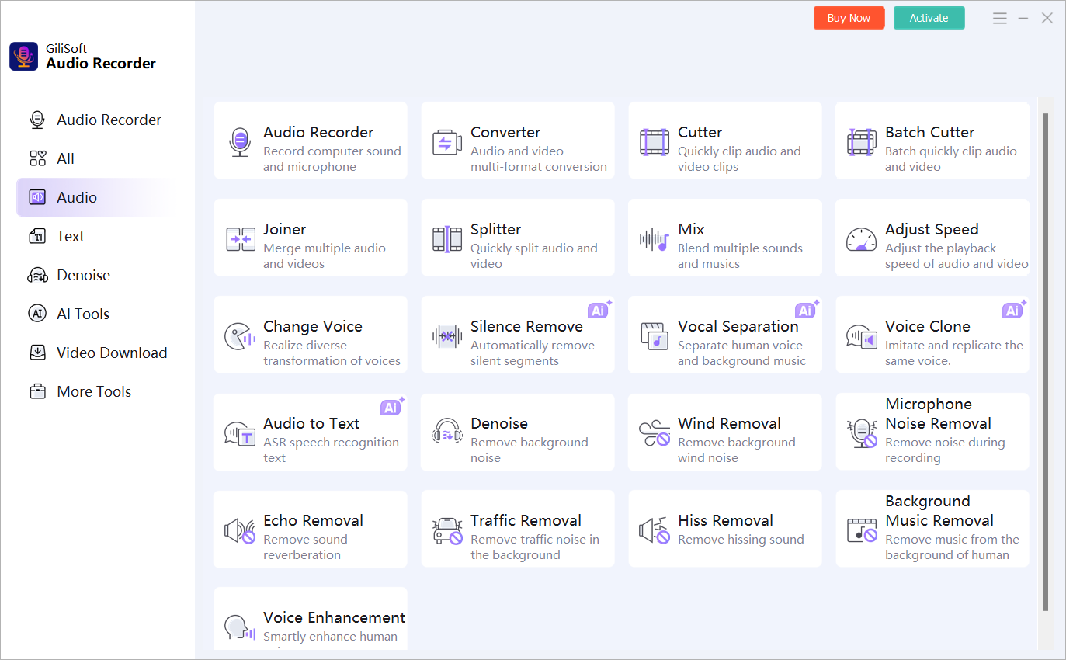Click the Adjust Speed gauge icon
The height and width of the screenshot is (660, 1066).
862,239
